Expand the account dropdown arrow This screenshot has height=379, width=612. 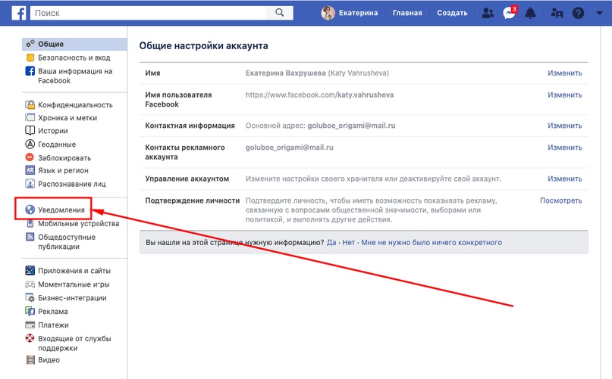pyautogui.click(x=600, y=13)
